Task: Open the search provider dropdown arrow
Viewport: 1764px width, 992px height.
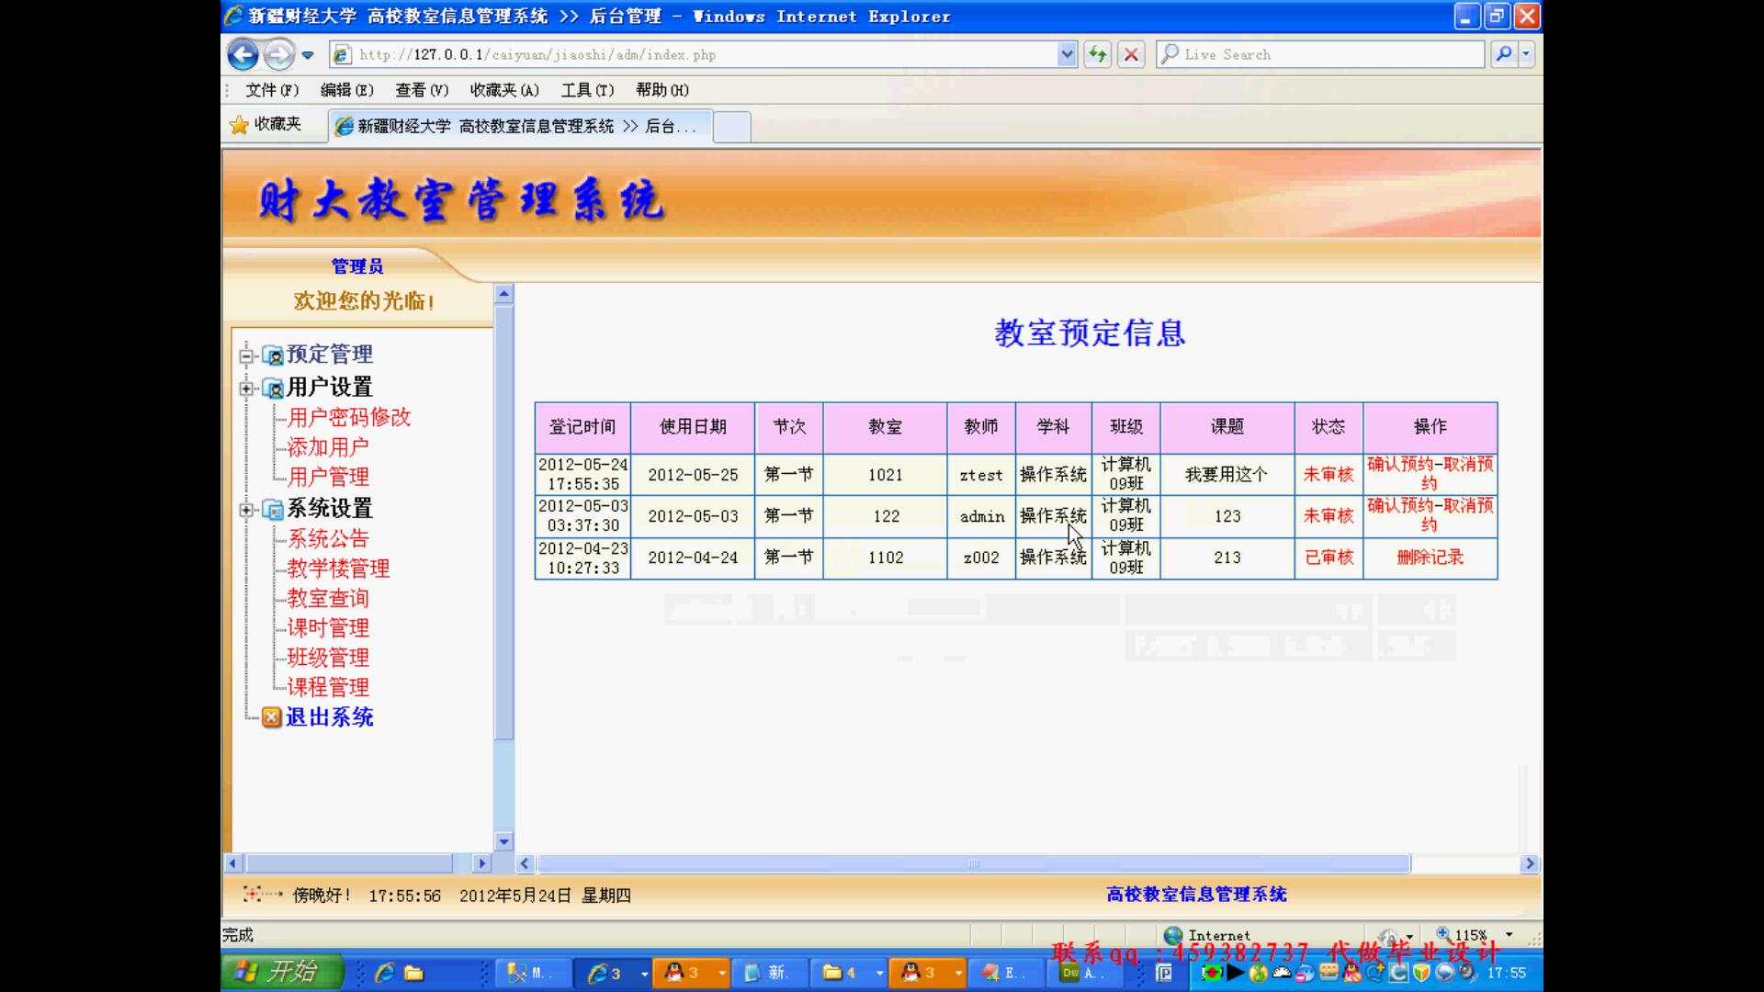Action: coord(1527,53)
